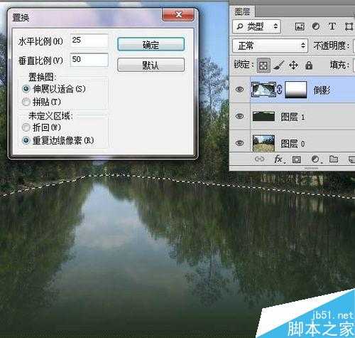This screenshot has width=355, height=338.
Task: Toggle lock all padlock icon
Action: point(309,65)
